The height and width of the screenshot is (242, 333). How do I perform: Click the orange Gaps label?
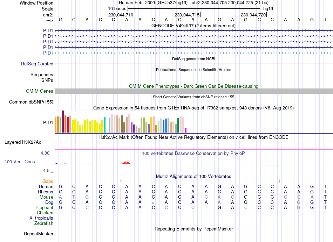click(x=48, y=181)
